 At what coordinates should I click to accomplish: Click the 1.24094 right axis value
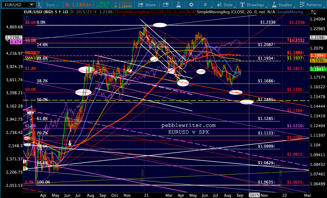[x=318, y=19]
